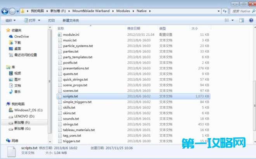Screen dimensions: 256x159
Task: Open drive 新加卷 (F:)
Action: click(x=22, y=123)
